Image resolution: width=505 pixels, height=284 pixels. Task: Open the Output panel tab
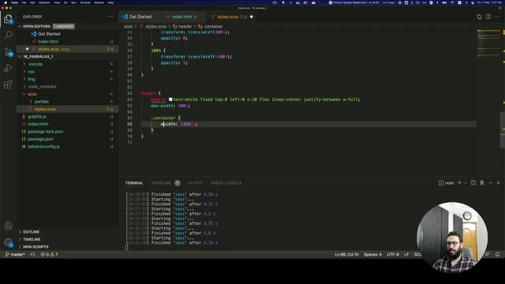pos(195,183)
